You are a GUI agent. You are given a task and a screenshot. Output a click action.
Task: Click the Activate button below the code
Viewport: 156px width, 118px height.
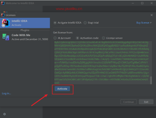click(x=62, y=88)
